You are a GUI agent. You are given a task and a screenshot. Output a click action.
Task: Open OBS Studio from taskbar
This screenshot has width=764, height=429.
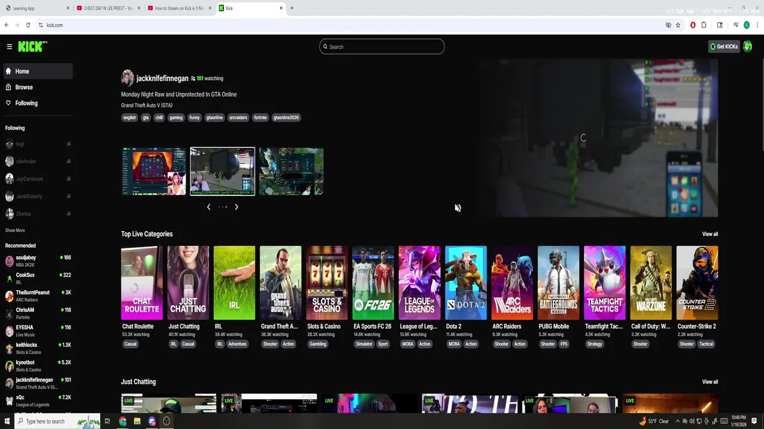(167, 421)
